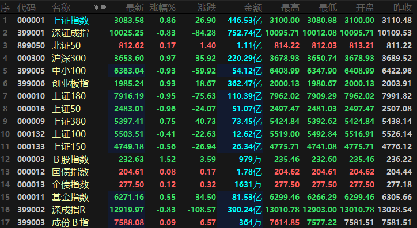This screenshot has height=228, width=417.
Task: Click high value 7614.85
Action: pos(285,222)
